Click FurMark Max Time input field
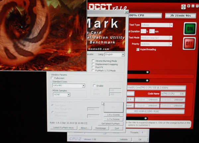 (x=93, y=109)
